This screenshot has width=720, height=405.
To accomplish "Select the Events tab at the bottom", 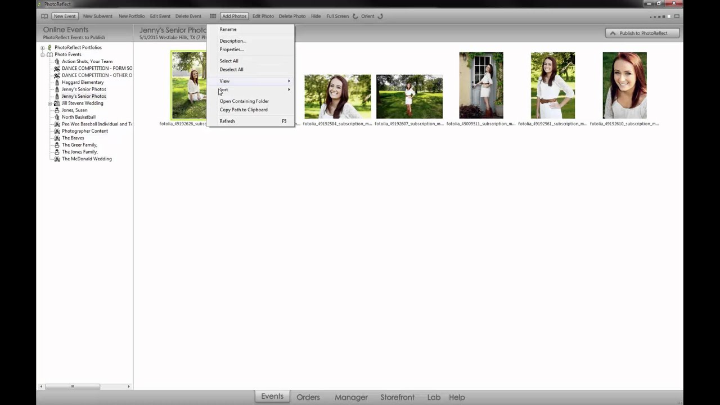I will (x=272, y=397).
